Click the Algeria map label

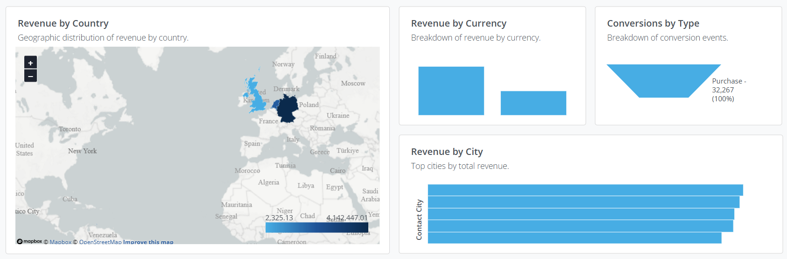click(268, 182)
